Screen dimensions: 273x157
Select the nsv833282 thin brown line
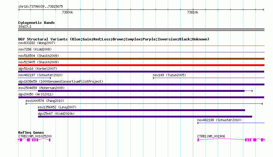[141, 46]
